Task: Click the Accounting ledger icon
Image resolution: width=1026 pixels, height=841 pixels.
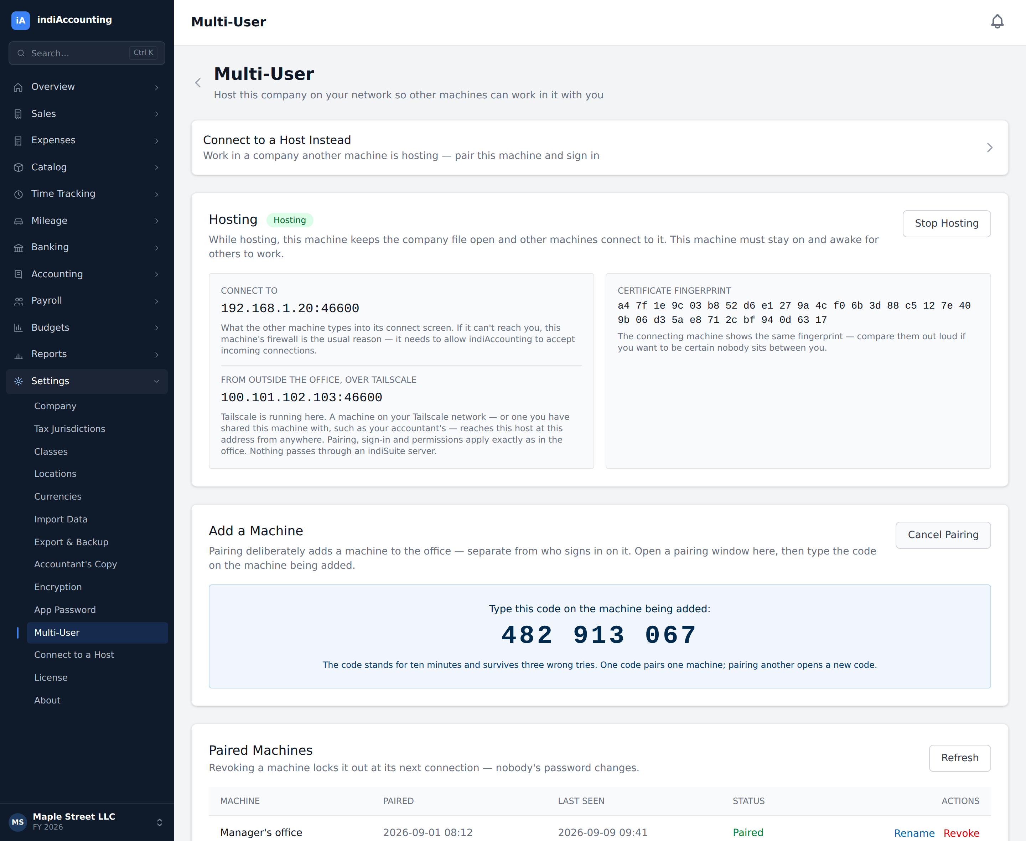Action: coord(19,274)
